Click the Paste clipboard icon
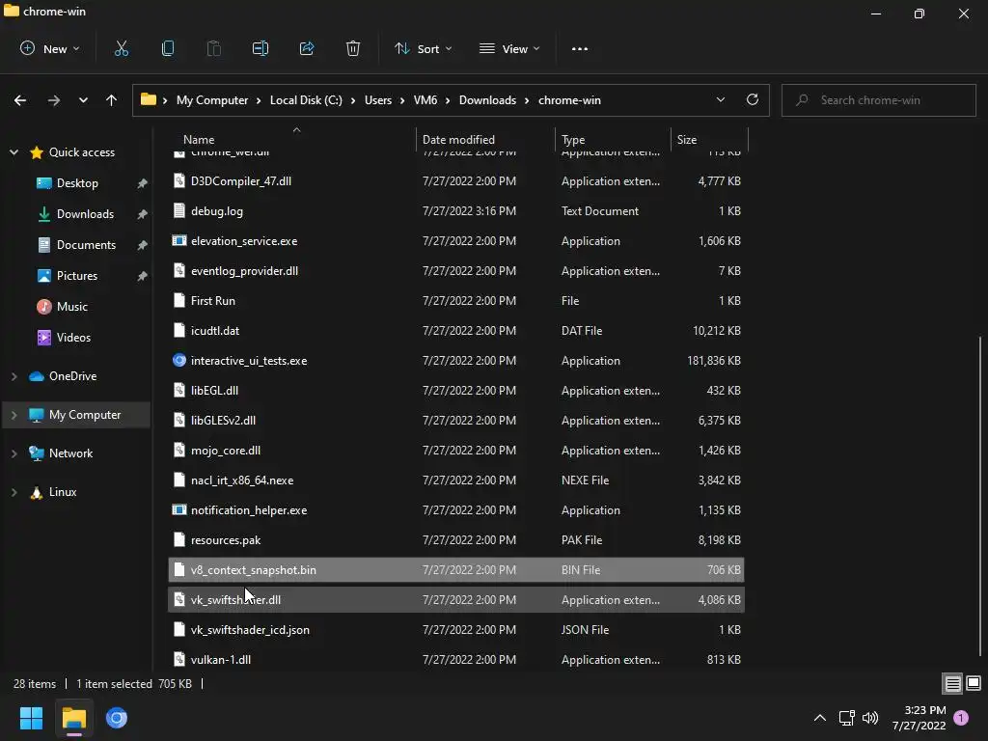The width and height of the screenshot is (988, 741). pos(214,48)
